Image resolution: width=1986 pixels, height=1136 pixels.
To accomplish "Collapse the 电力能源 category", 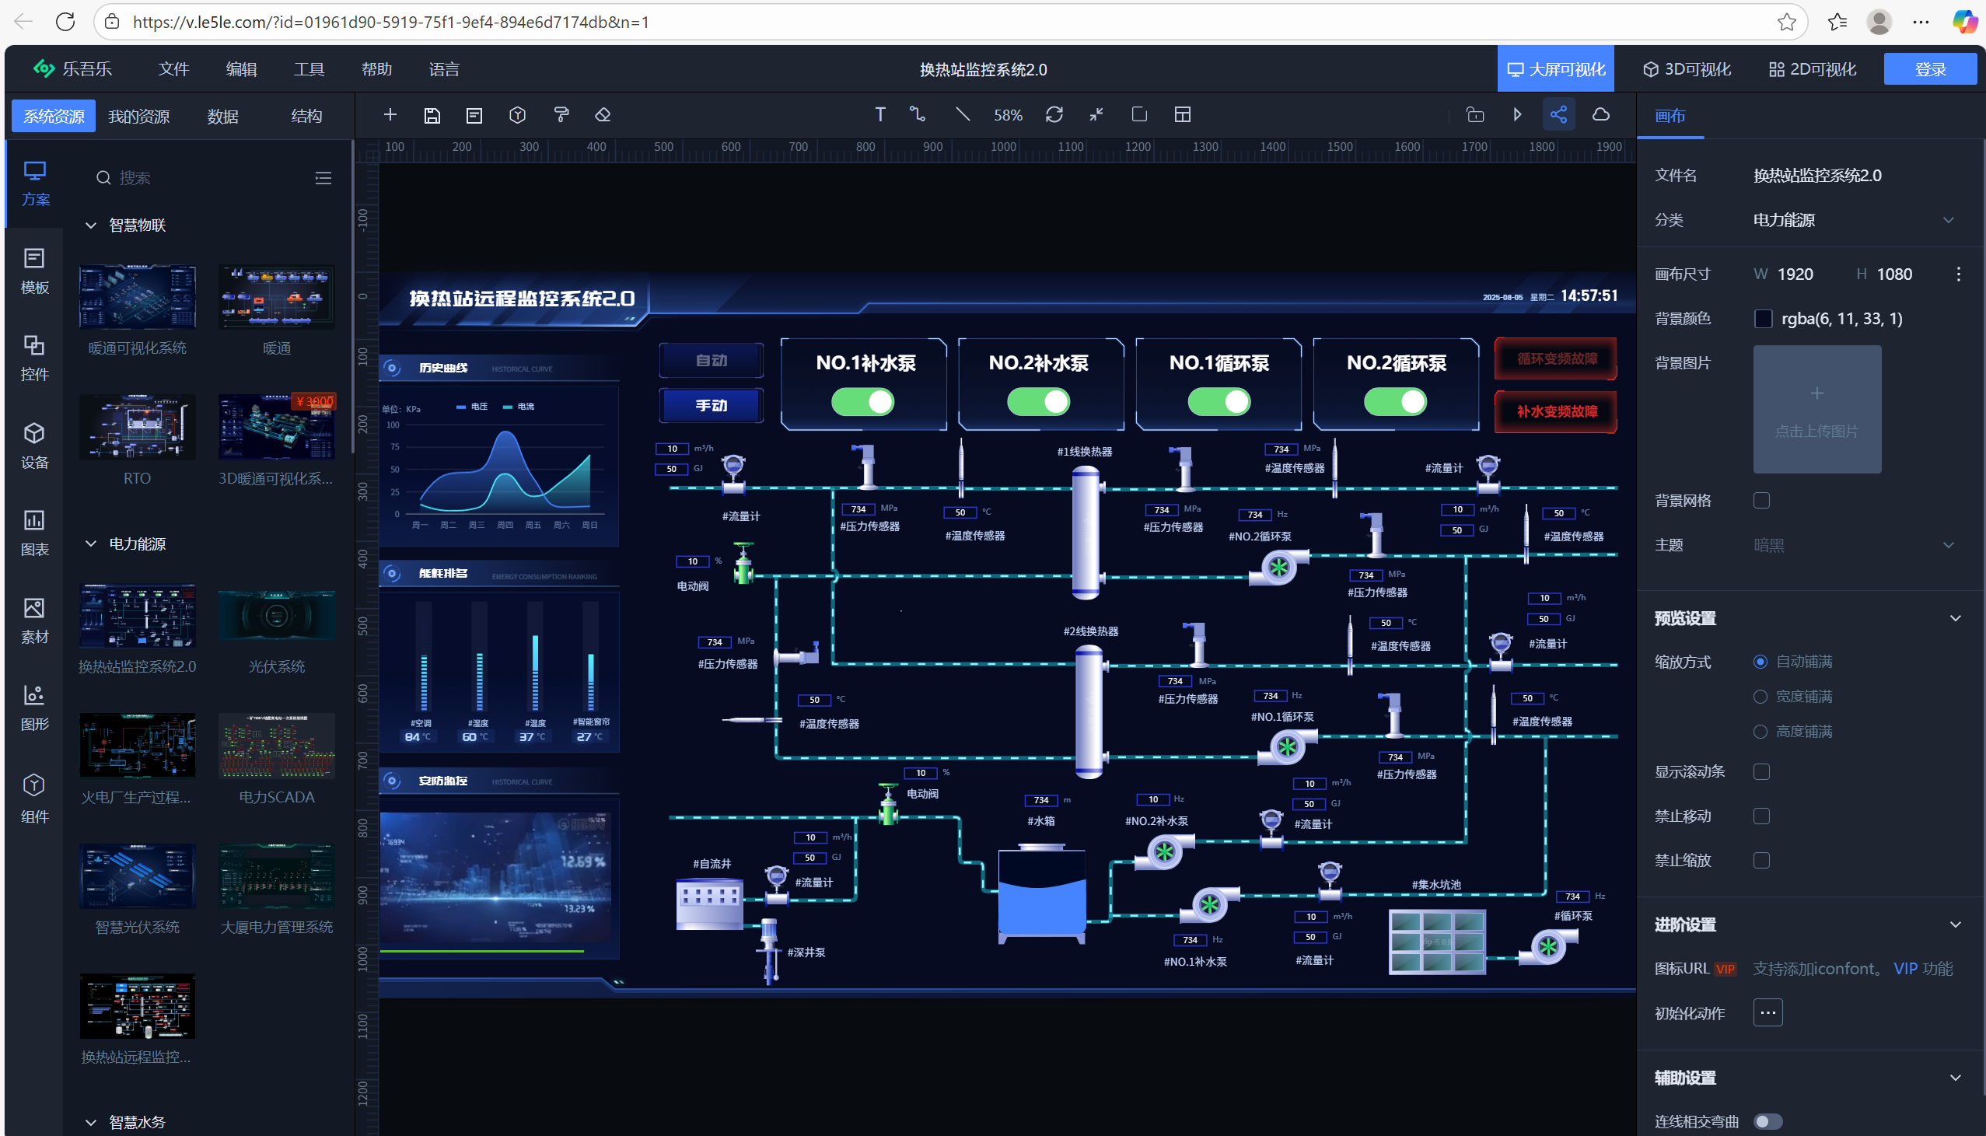I will pyautogui.click(x=91, y=544).
